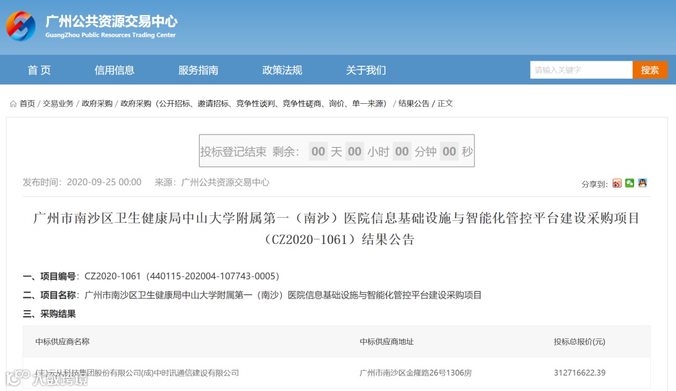
Task: Click the 投标登记结束 countdown box
Action: (x=337, y=151)
